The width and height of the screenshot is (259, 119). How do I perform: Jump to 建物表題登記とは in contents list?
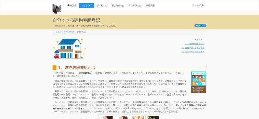195,44
